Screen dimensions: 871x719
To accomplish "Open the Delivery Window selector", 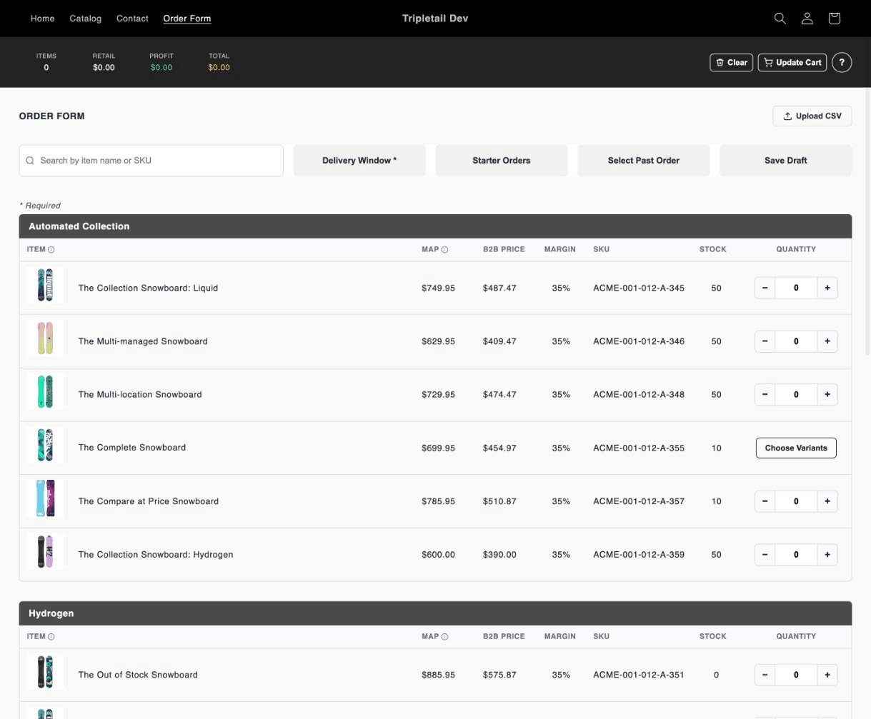I will click(359, 160).
